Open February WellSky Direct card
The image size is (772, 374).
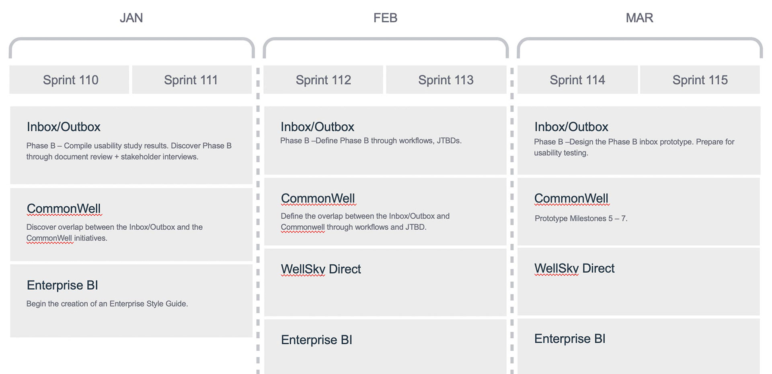coord(385,282)
